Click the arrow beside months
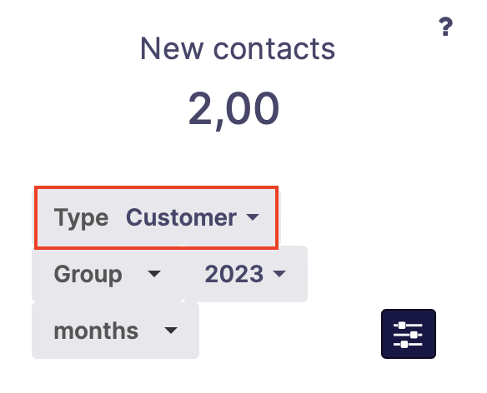Viewport: 487px width, 393px height. pyautogui.click(x=171, y=331)
